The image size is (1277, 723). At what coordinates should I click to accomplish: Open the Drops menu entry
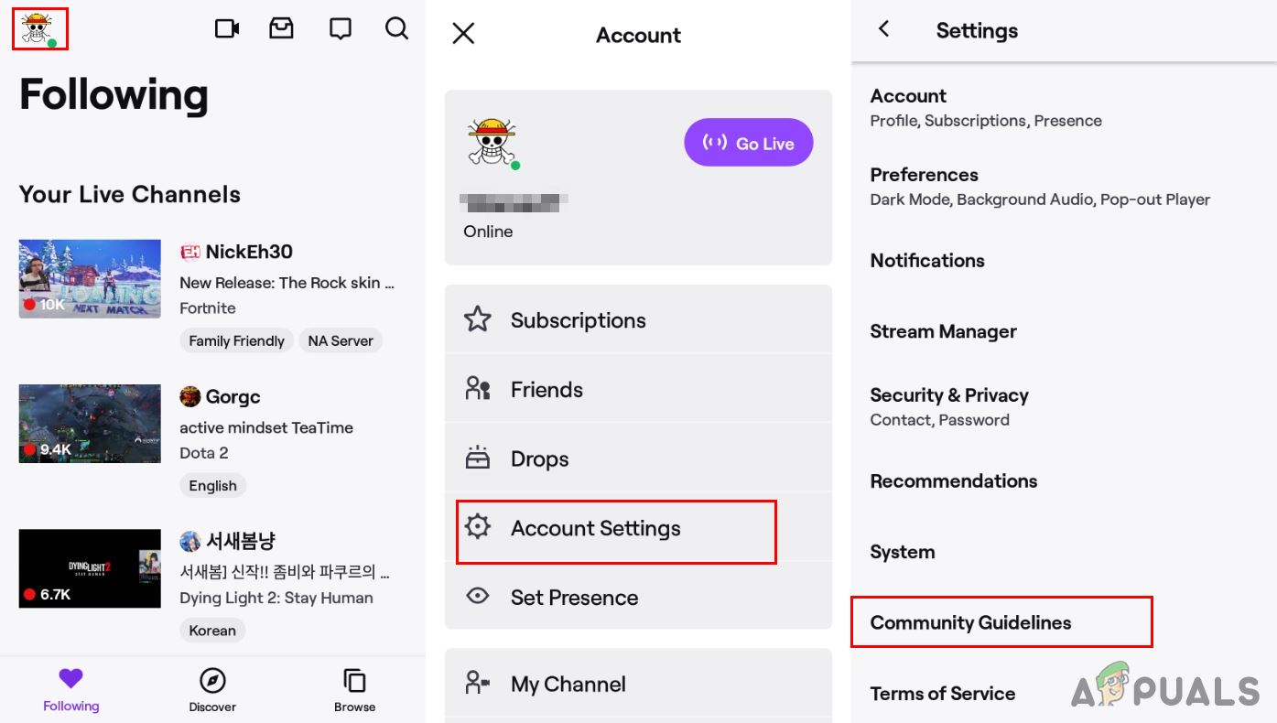(x=638, y=459)
